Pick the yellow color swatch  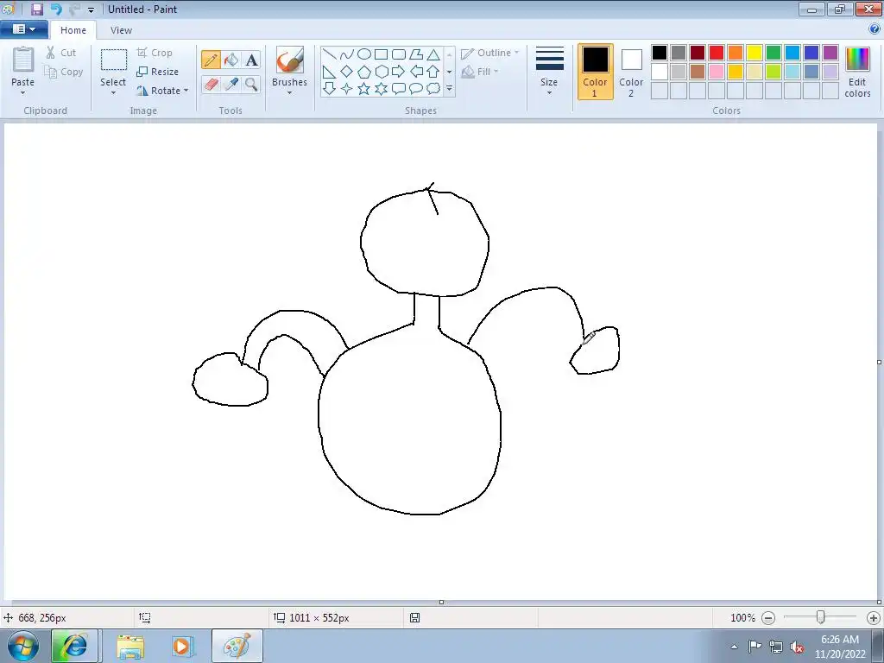click(755, 53)
